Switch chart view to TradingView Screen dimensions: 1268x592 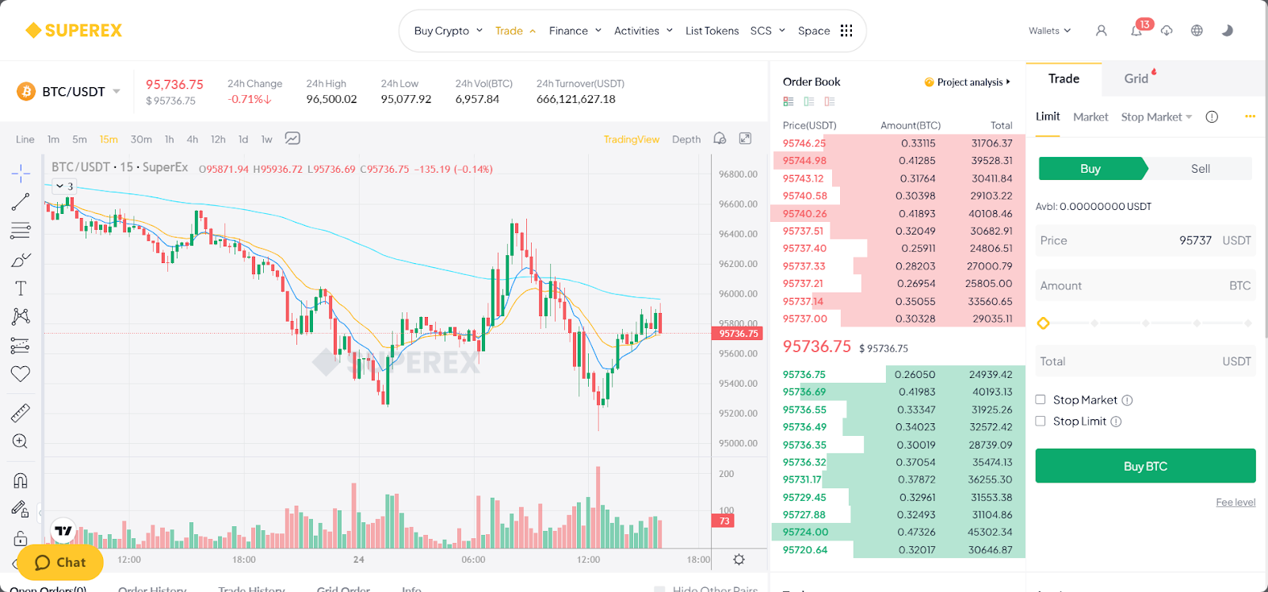[632, 139]
